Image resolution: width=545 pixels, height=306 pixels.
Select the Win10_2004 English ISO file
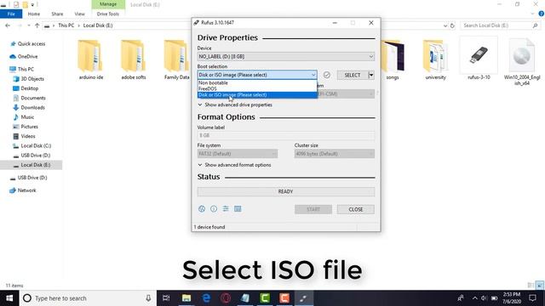pyautogui.click(x=522, y=62)
